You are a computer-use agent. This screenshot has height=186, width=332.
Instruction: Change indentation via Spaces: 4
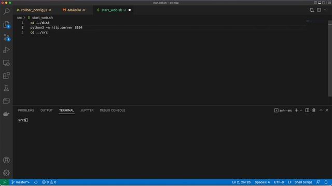(262, 182)
